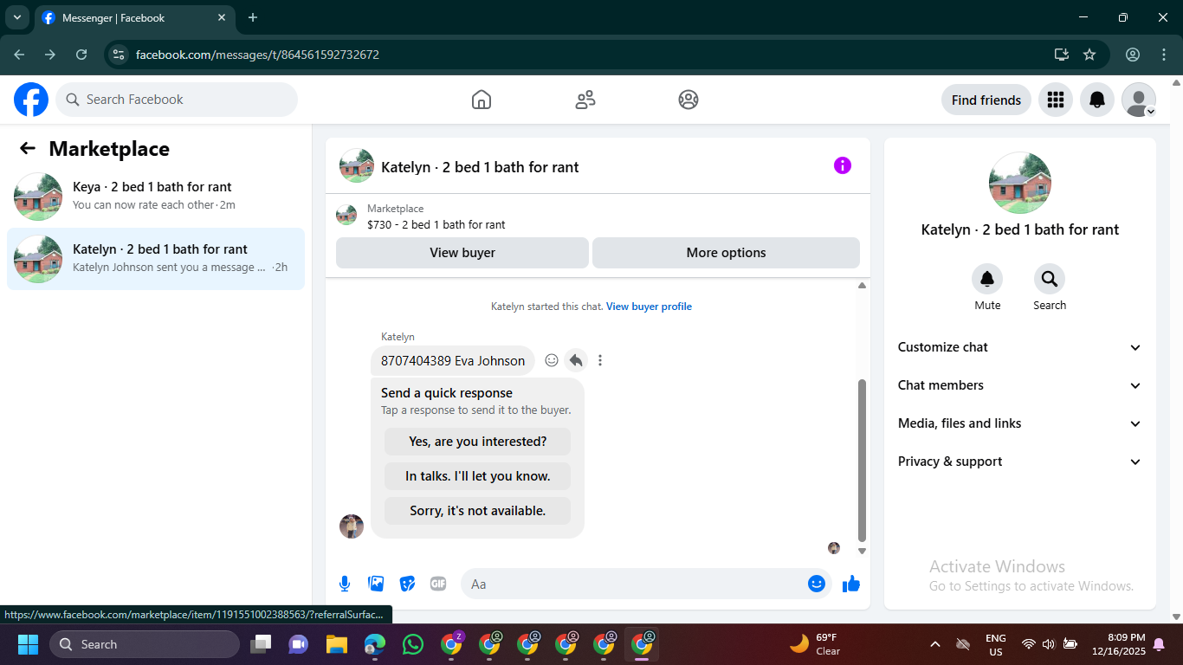Open the Friends icon in top navigation
Viewport: 1183px width, 665px height.
point(585,100)
